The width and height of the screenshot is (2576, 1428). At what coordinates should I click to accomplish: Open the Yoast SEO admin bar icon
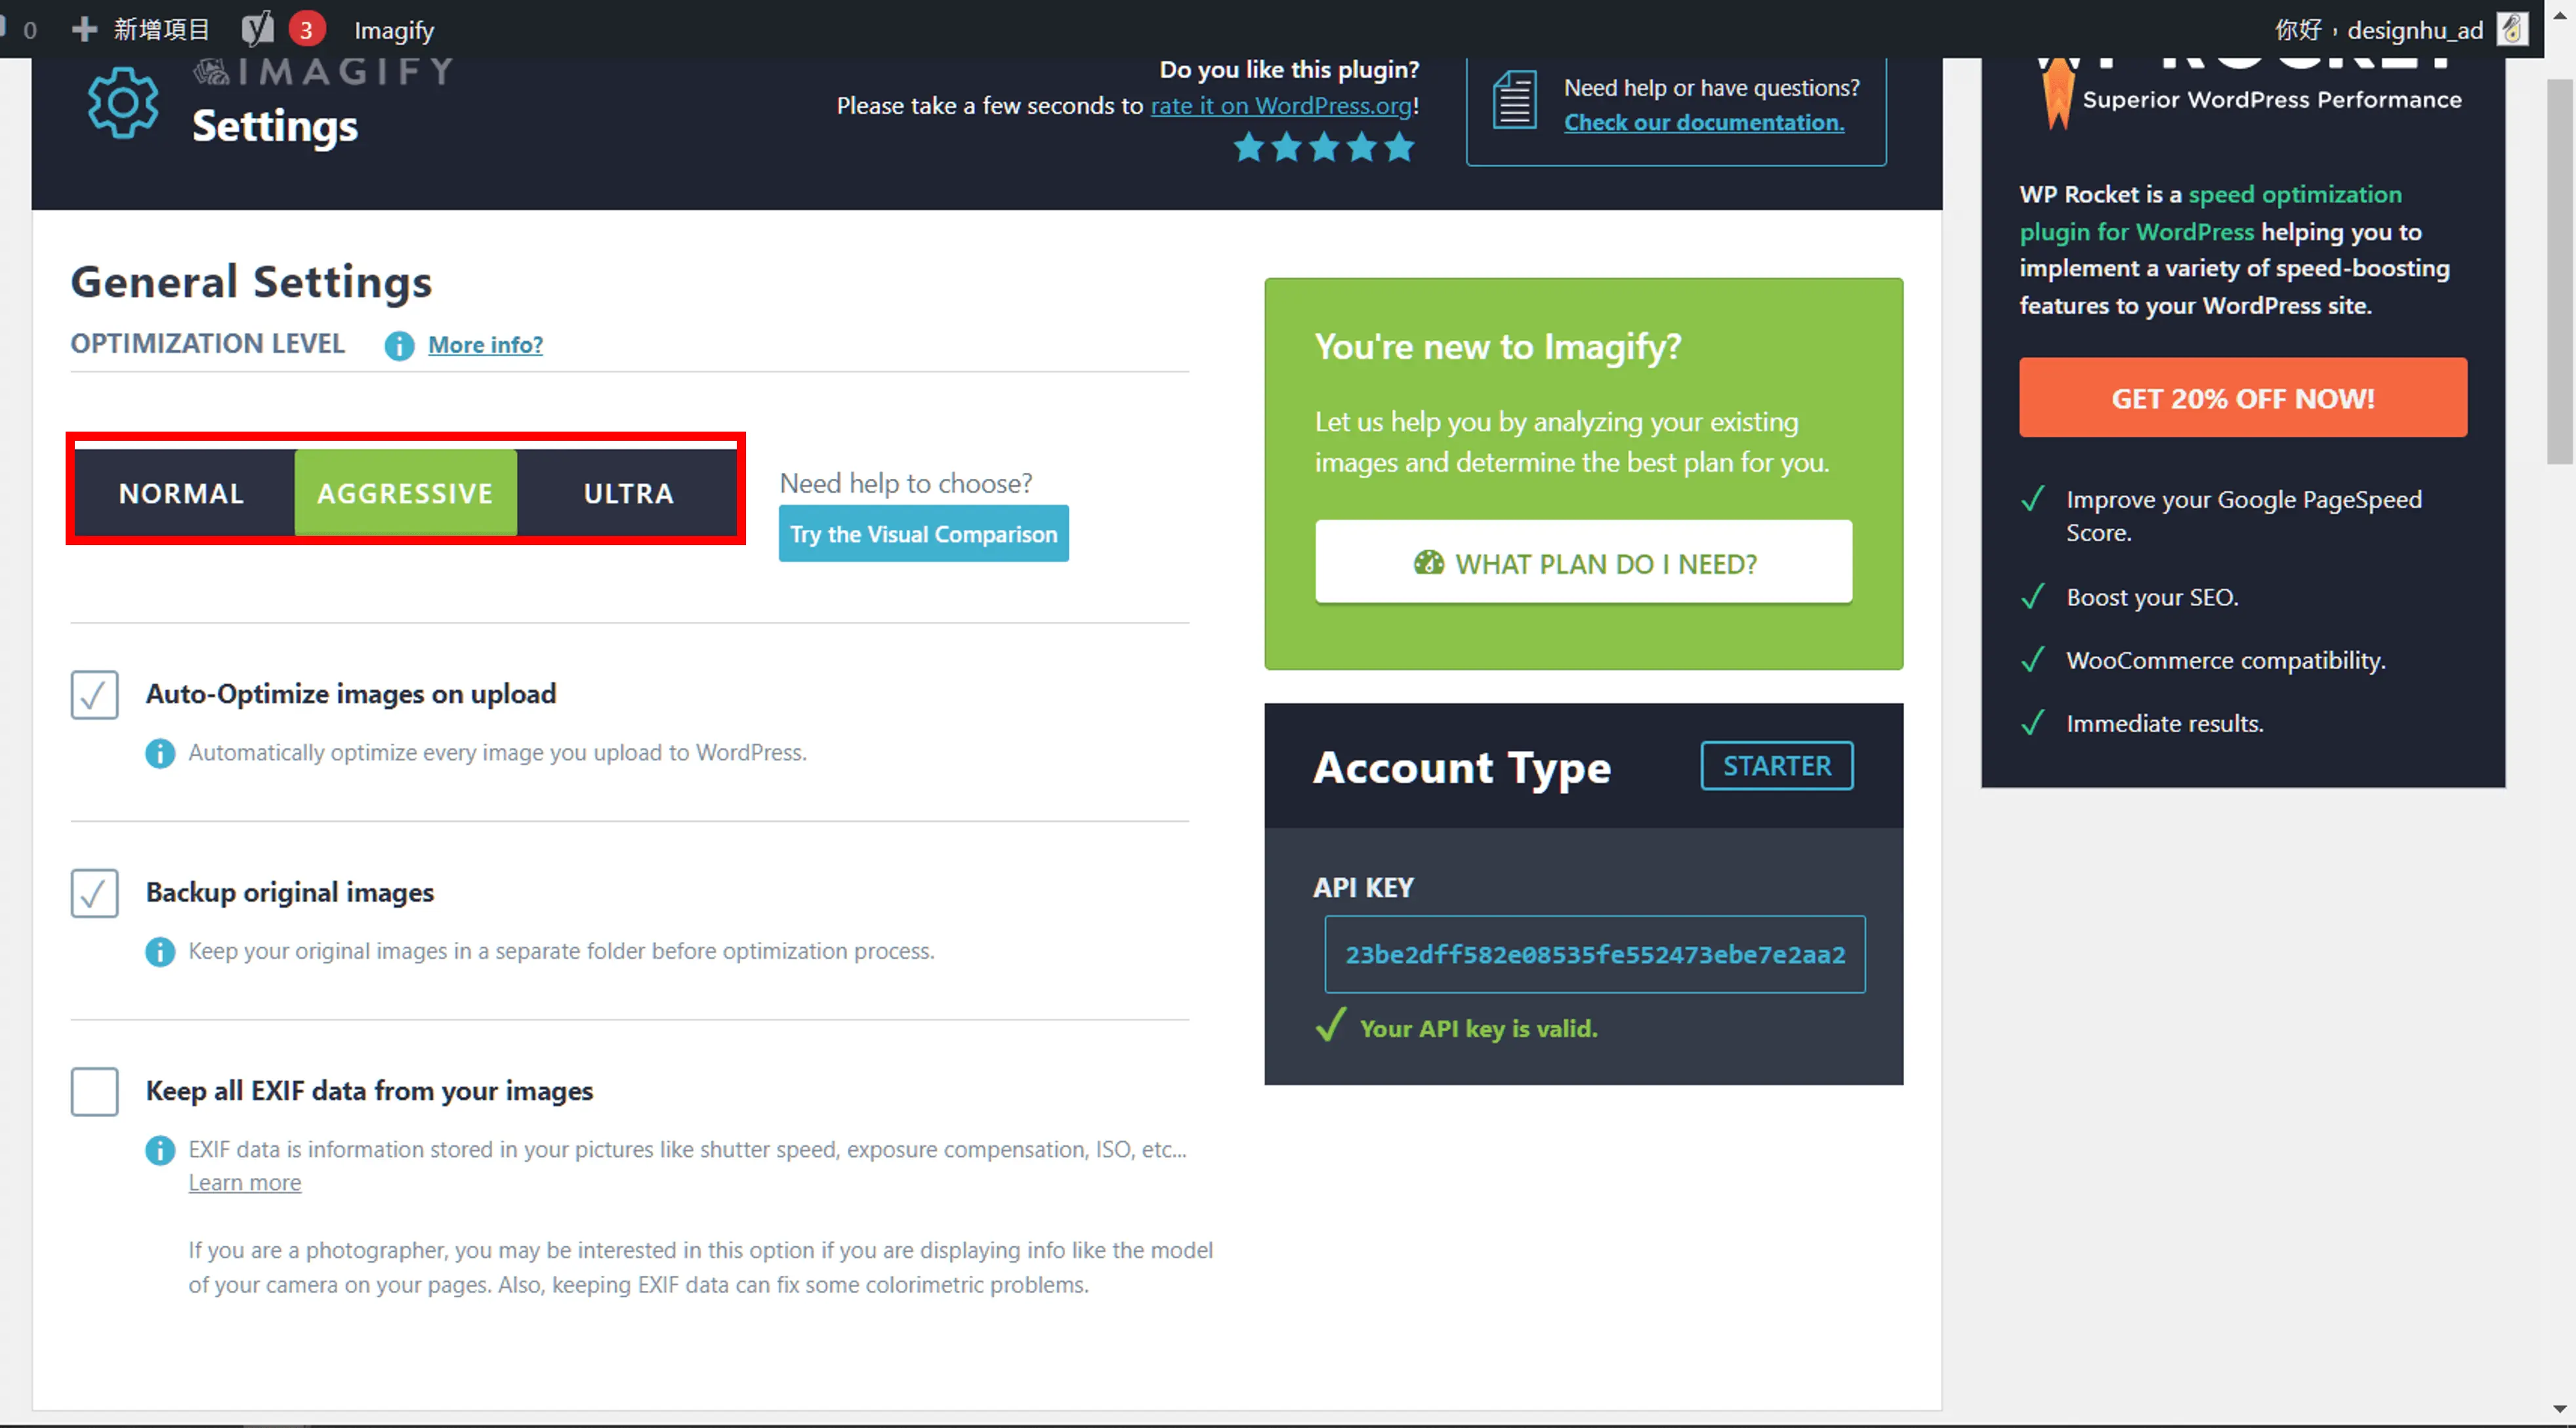pos(257,29)
